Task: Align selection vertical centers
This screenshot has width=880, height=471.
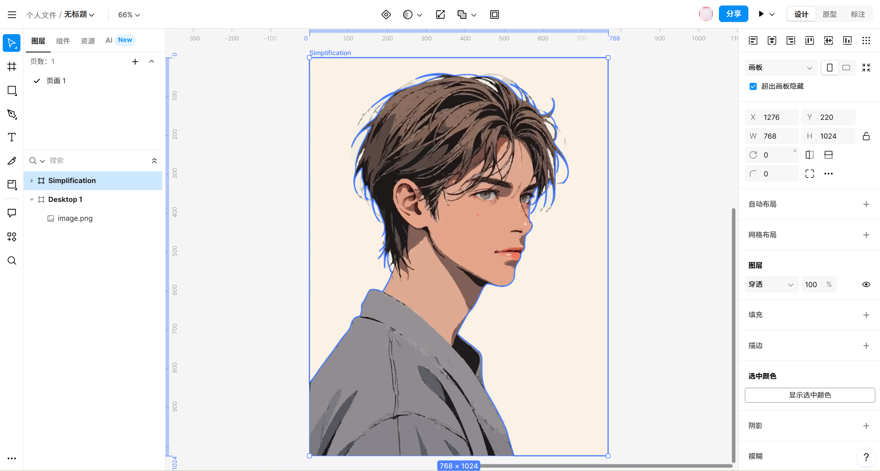Action: [829, 40]
